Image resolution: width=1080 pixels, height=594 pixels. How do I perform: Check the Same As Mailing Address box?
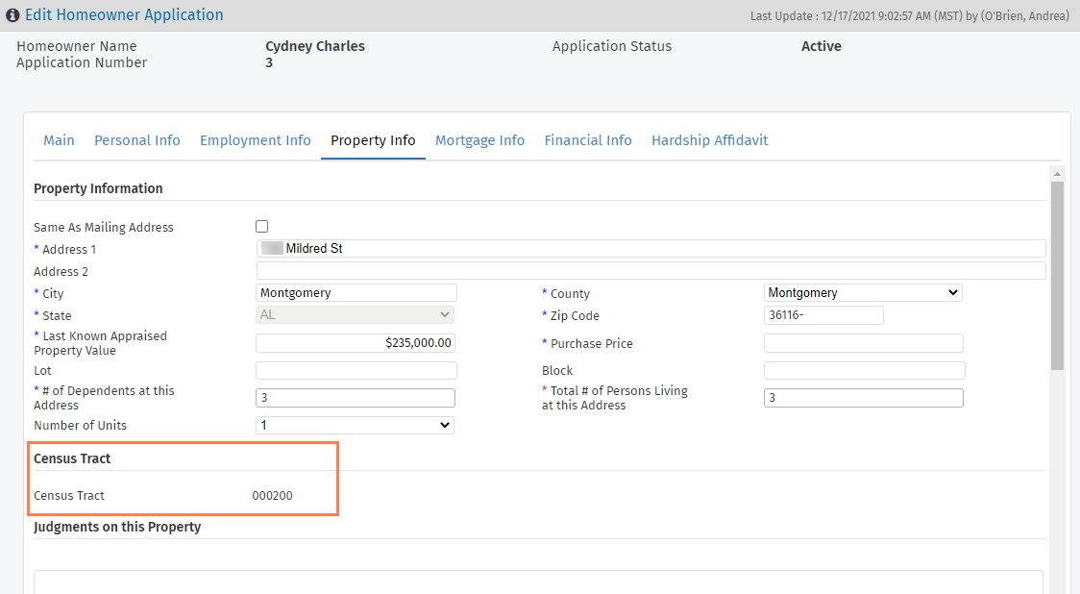click(x=261, y=227)
